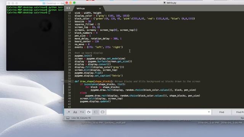Click the folder icon in Terminal title bar
This screenshot has width=244, height=137.
click(x=44, y=3)
